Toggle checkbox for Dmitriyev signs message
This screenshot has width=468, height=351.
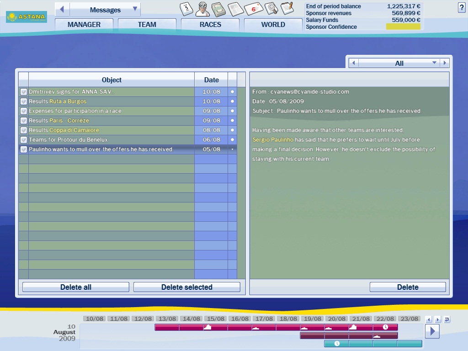pos(24,92)
